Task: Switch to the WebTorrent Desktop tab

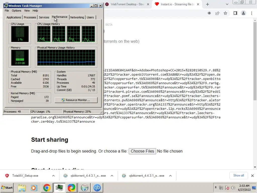Action: point(127,4)
